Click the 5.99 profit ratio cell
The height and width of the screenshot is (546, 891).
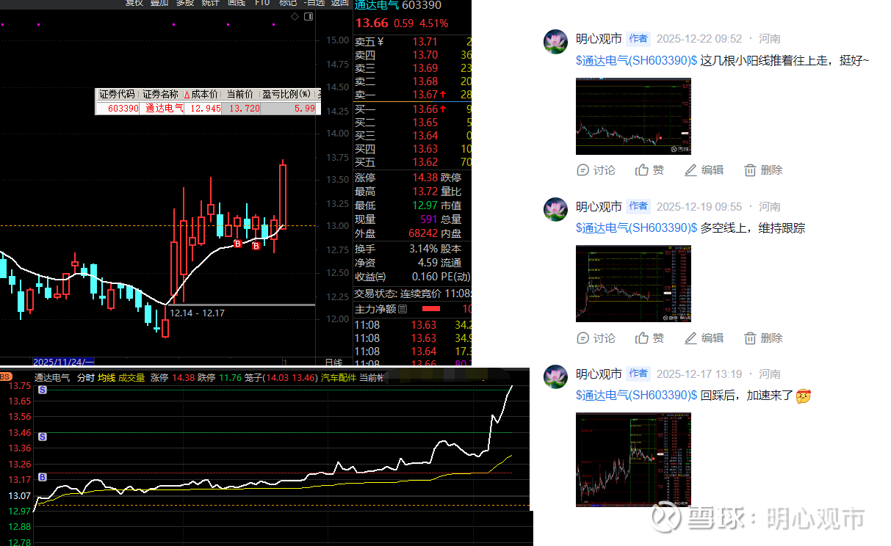click(x=288, y=108)
